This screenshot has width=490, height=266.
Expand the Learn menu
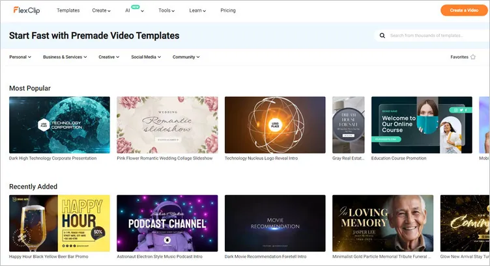pyautogui.click(x=197, y=10)
